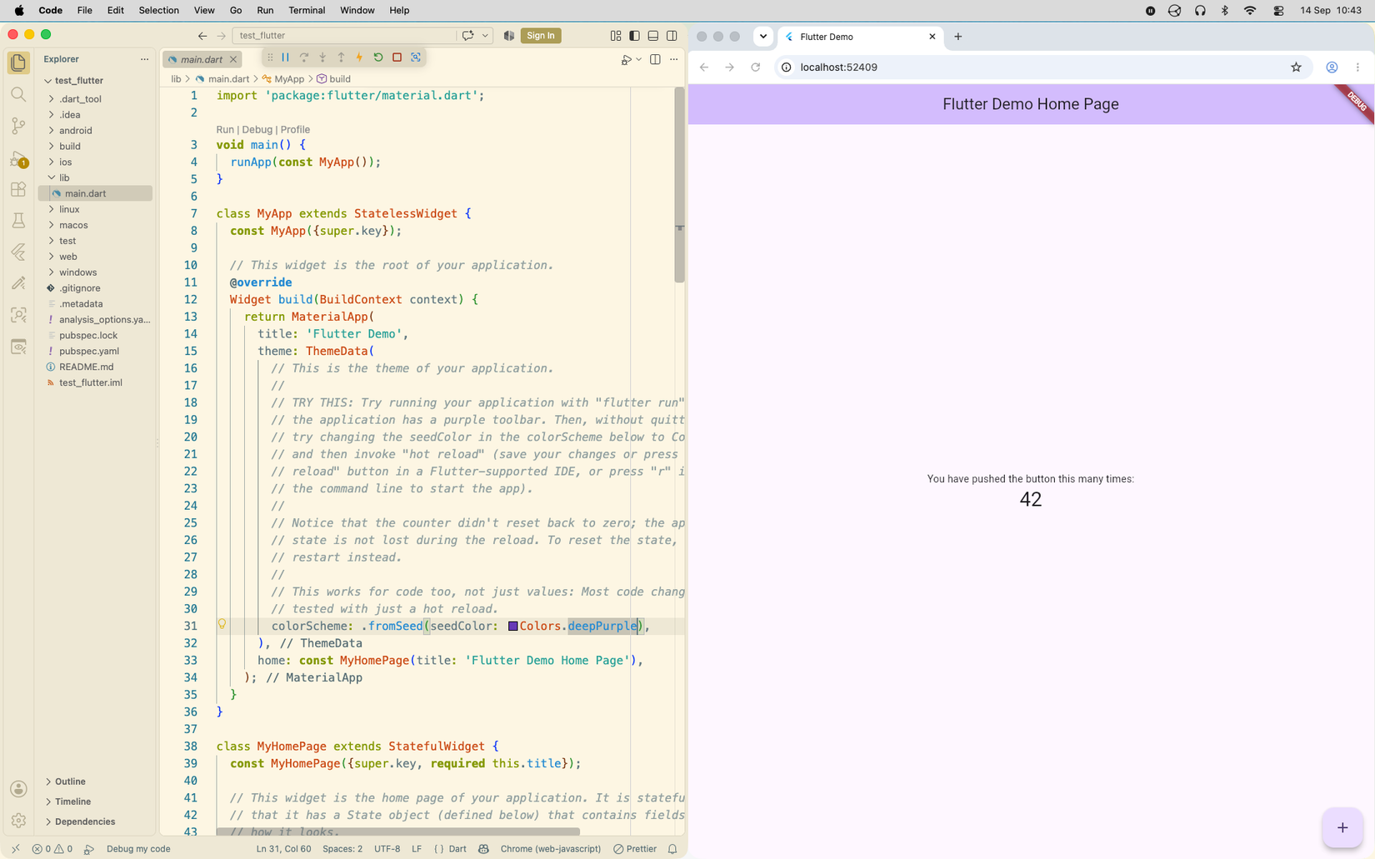
Task: Expand the android folder
Action: coord(76,131)
